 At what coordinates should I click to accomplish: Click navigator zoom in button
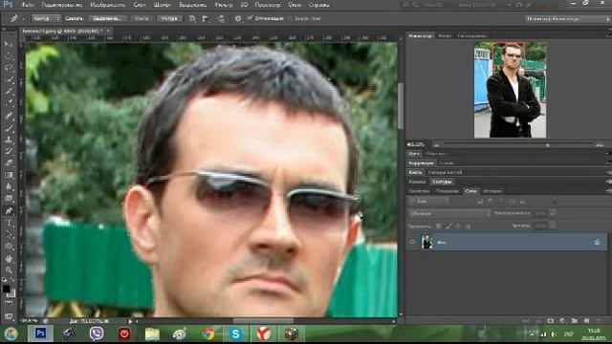click(x=600, y=145)
